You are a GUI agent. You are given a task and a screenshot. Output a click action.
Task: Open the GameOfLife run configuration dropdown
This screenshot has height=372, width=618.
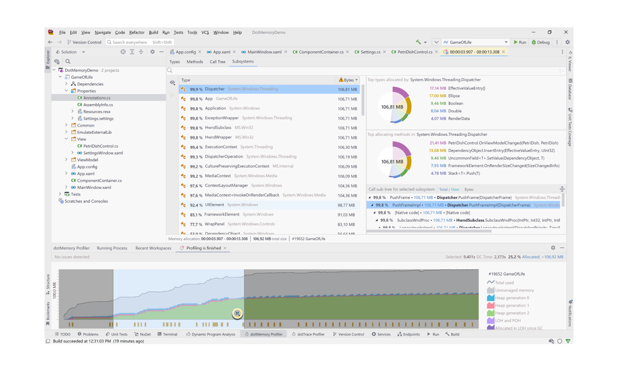point(476,42)
